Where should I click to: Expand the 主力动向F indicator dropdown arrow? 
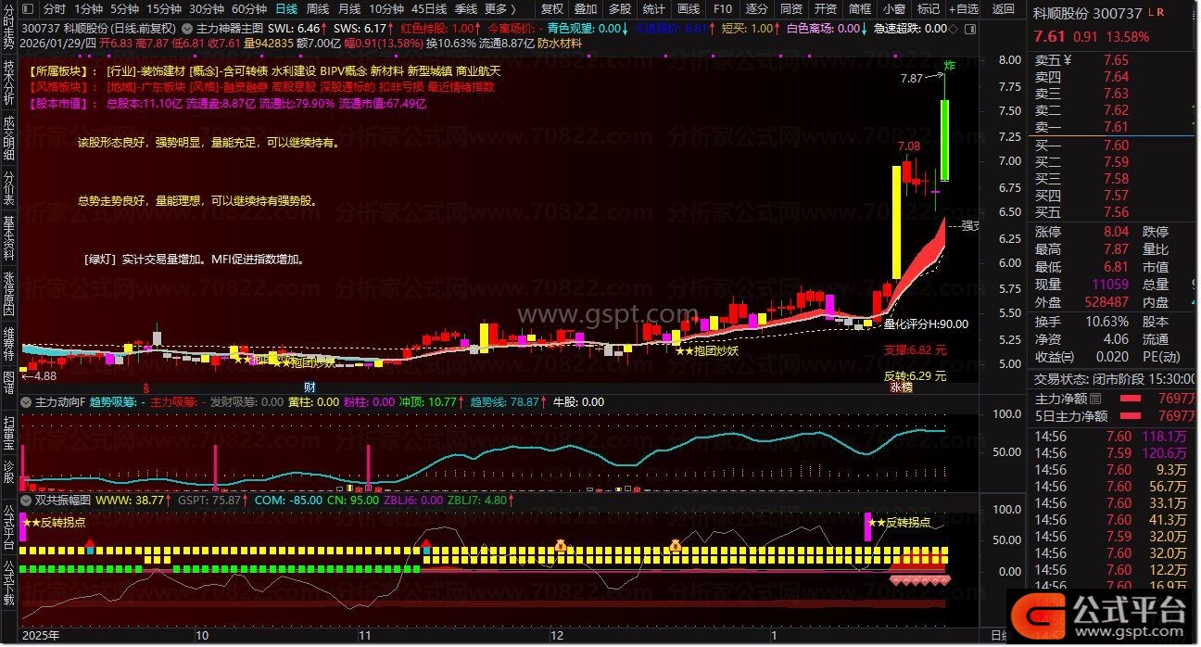[27, 402]
